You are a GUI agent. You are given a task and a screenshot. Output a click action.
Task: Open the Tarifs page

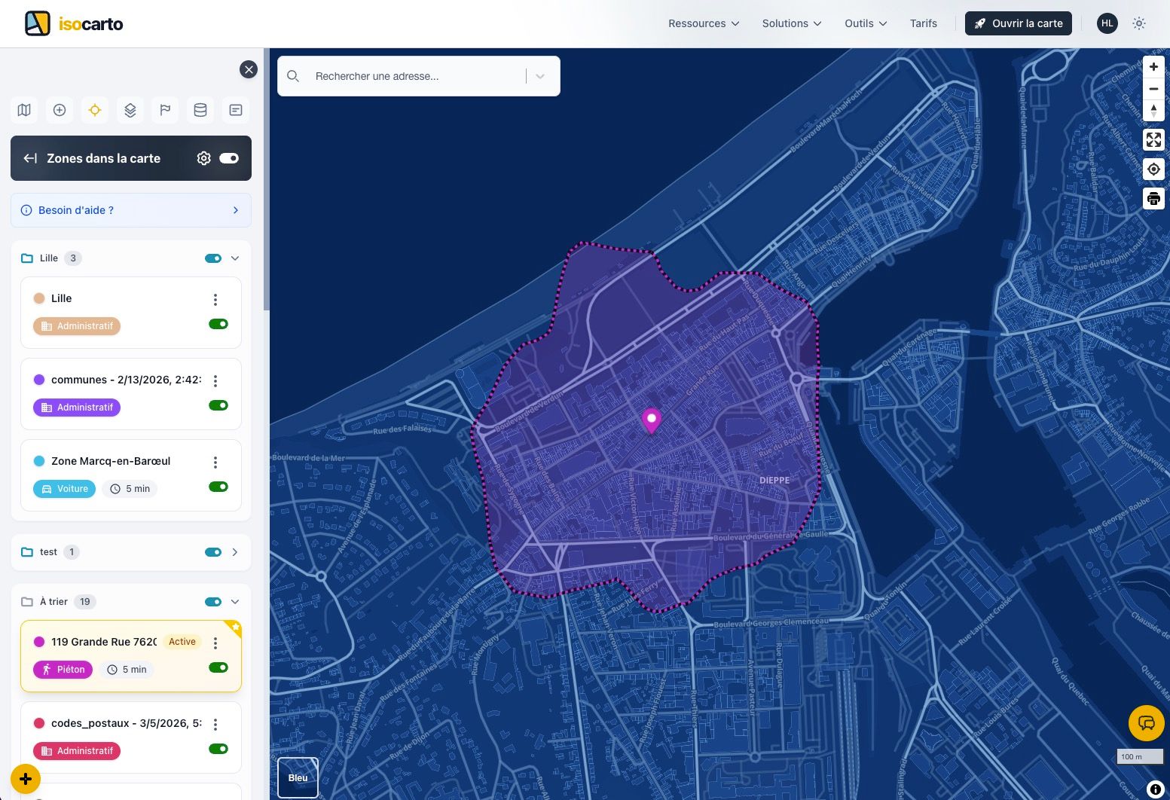[923, 23]
